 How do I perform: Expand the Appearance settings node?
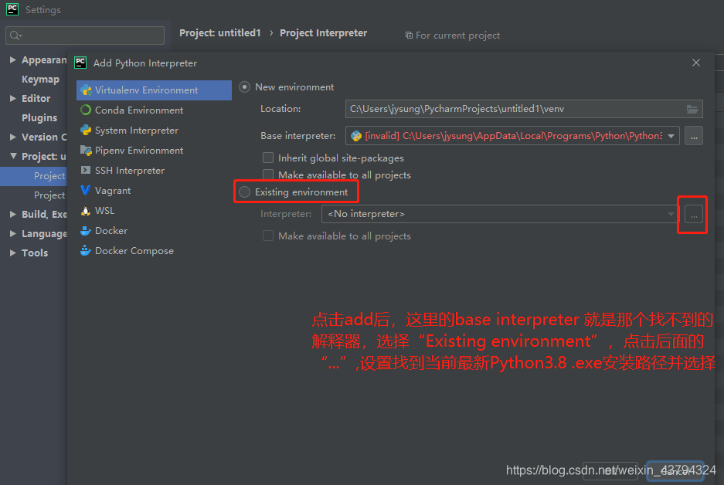(x=13, y=59)
